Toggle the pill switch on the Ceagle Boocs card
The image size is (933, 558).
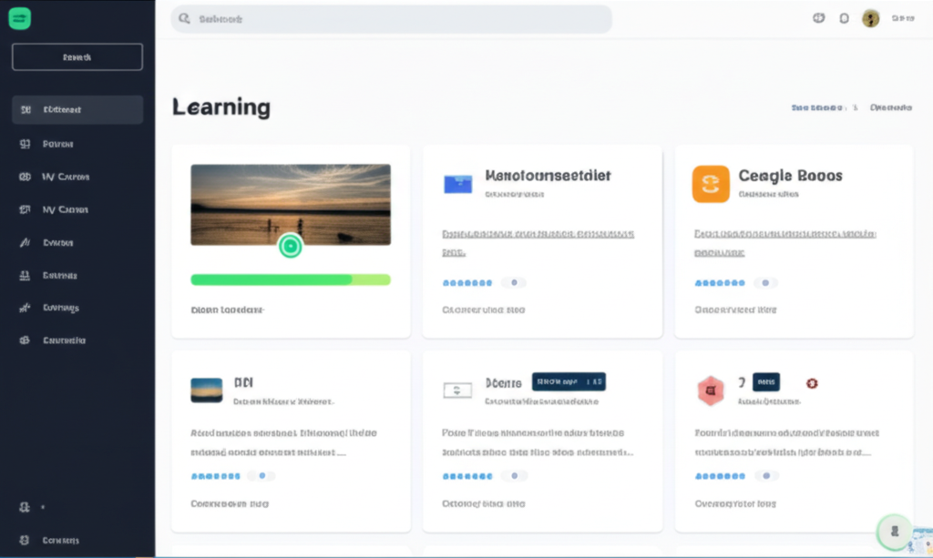click(x=765, y=283)
